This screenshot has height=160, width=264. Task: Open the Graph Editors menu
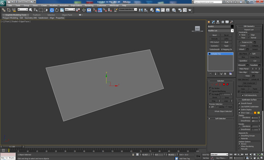[x=76, y=5]
